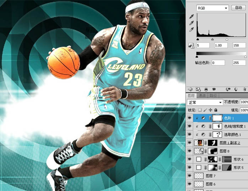This screenshot has width=248, height=191.
Task: Hide the 色阶 1 layer
Action: [x=189, y=118]
